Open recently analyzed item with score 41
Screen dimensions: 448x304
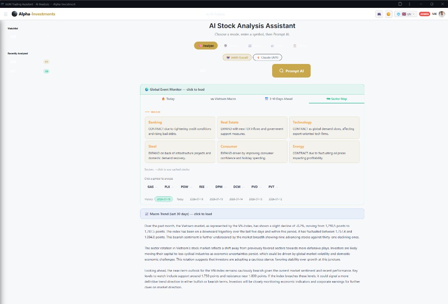pyautogui.click(x=29, y=62)
